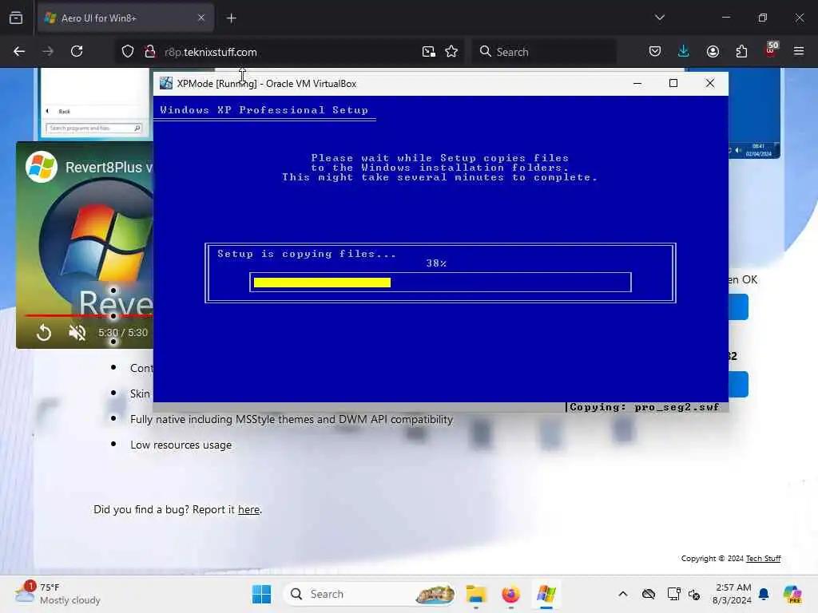The width and height of the screenshot is (818, 613).
Task: Click the 'Copying: pro_seg2.swf' status text
Action: pyautogui.click(x=644, y=407)
